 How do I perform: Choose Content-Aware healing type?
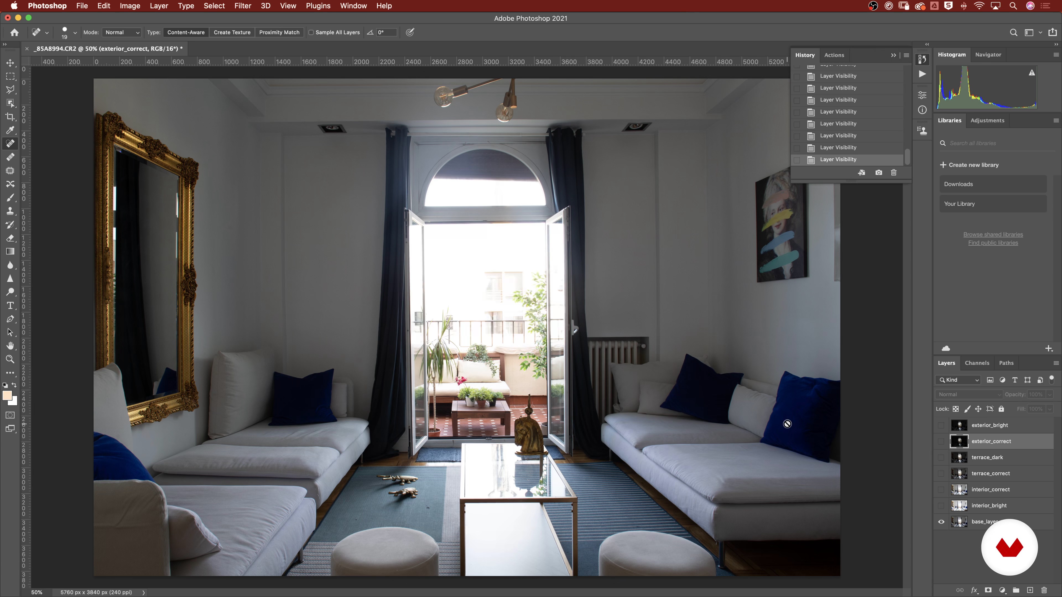click(x=186, y=32)
